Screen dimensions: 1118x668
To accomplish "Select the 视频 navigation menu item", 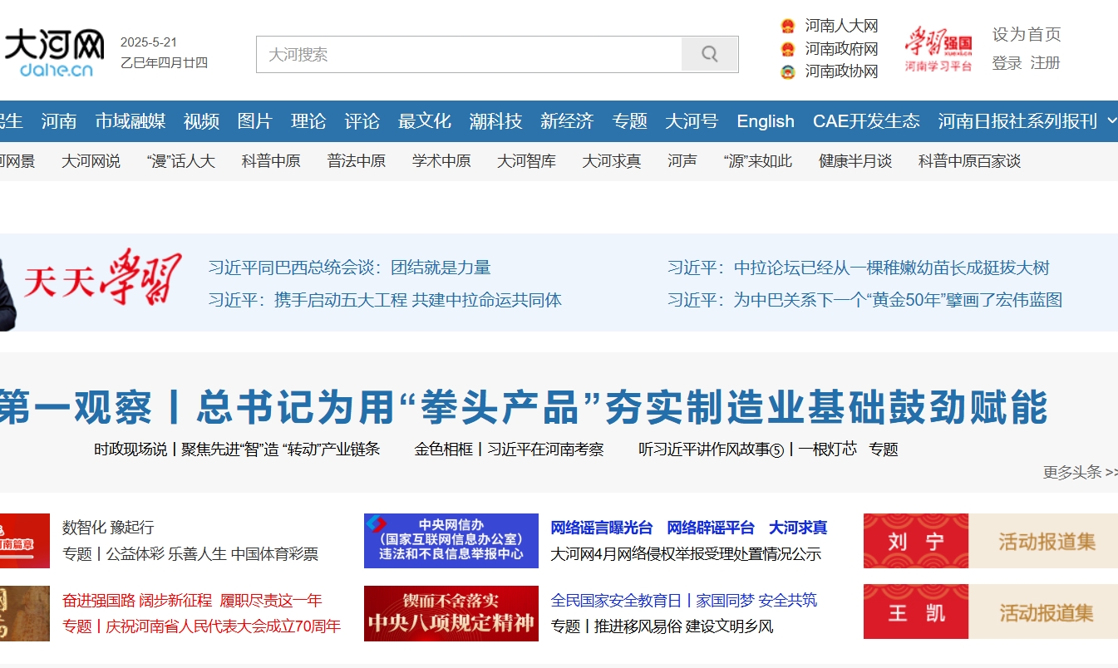I will (x=201, y=121).
